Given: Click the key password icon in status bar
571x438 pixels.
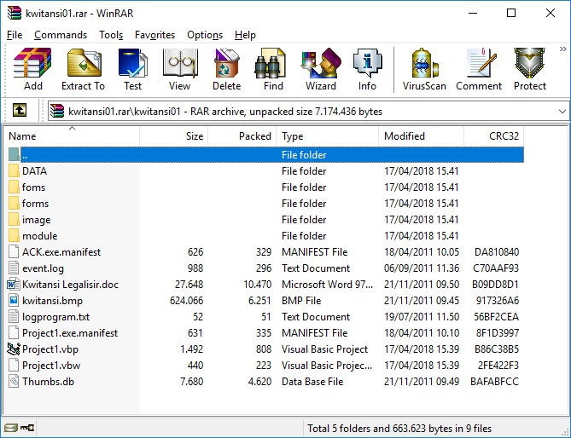Looking at the screenshot, I should tap(27, 428).
